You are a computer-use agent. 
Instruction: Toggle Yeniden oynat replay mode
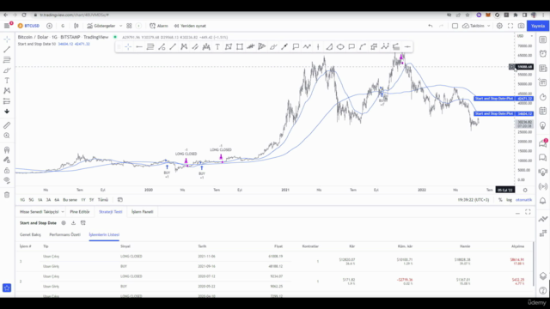coord(190,26)
